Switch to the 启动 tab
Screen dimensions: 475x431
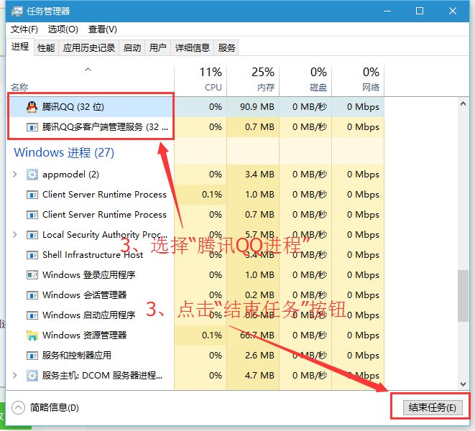tap(132, 48)
